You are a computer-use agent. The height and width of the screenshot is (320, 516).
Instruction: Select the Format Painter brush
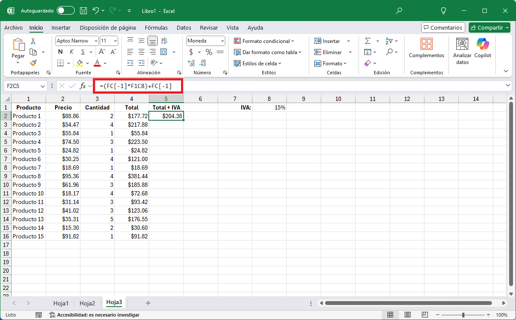pos(33,63)
